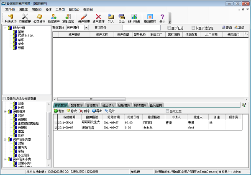Focus the 查询条件 input field
The image size is (251, 175).
click(x=141, y=28)
